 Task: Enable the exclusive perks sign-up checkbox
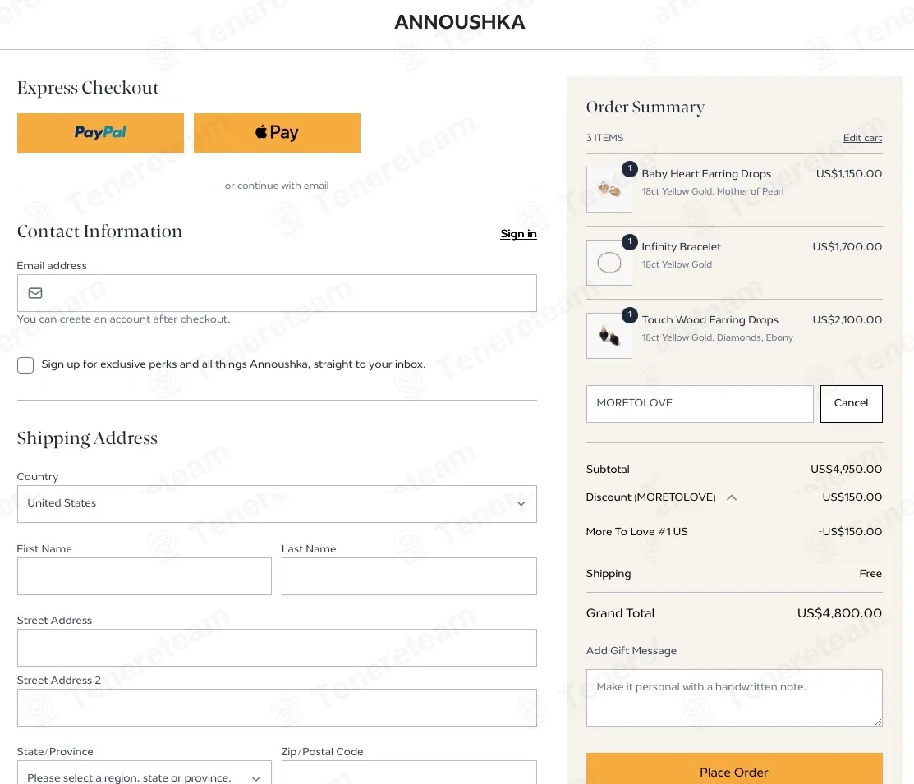pyautogui.click(x=25, y=364)
